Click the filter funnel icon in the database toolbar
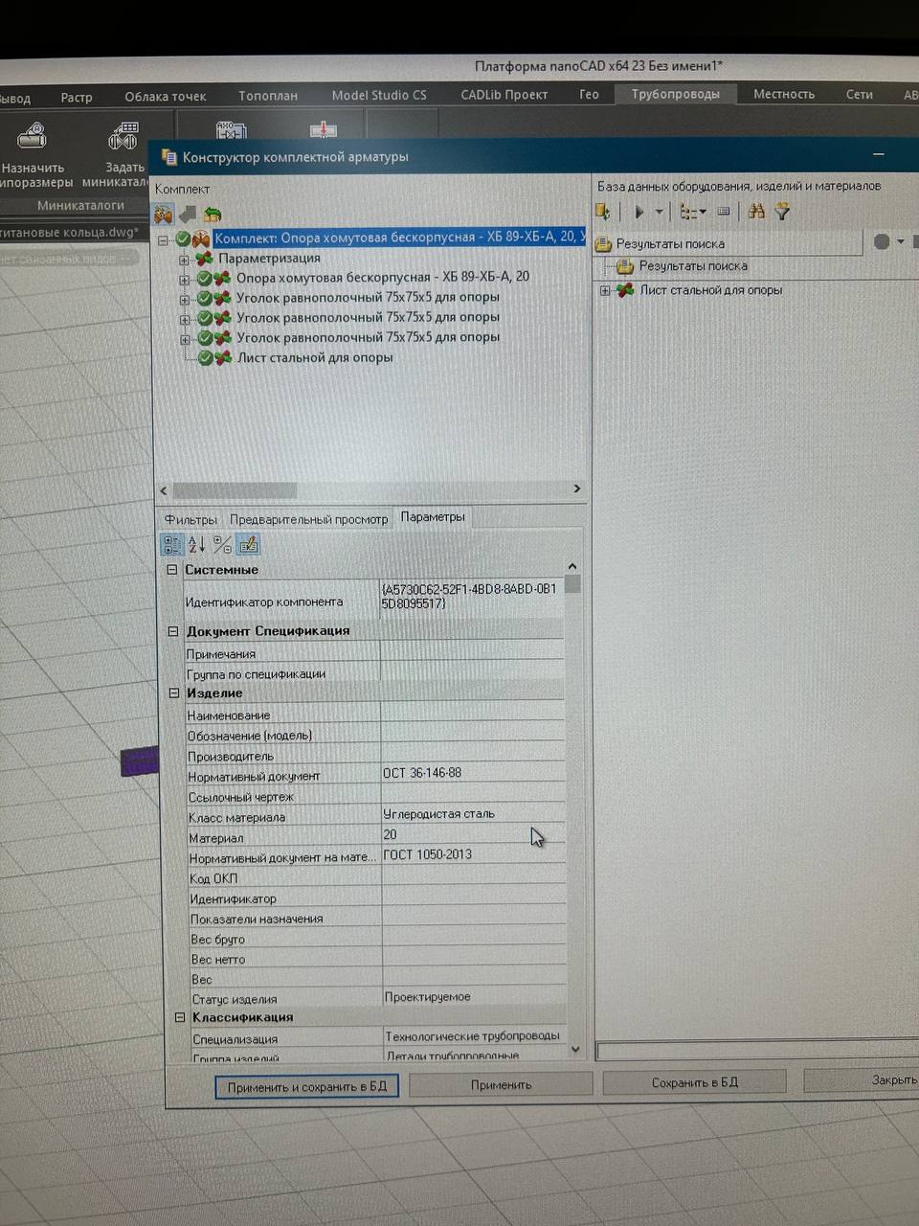The height and width of the screenshot is (1226, 919). (782, 212)
